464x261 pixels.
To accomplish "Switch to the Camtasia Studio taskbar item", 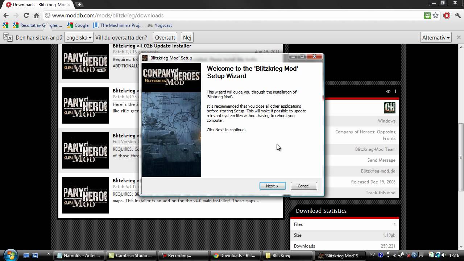I will [132, 256].
